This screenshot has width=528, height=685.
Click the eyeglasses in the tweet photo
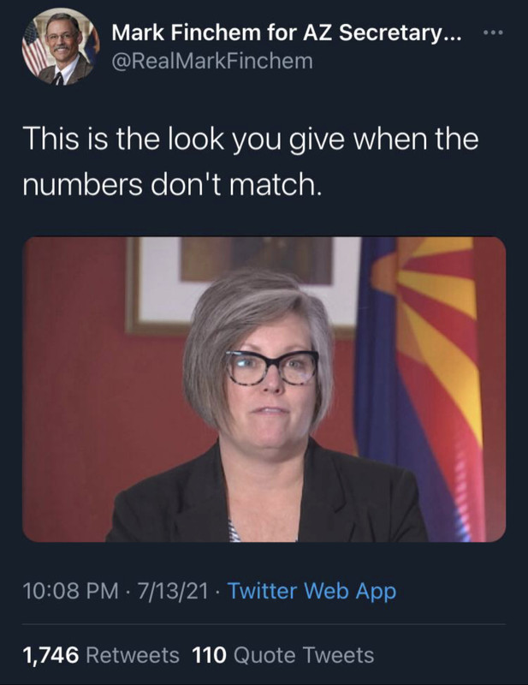[271, 367]
